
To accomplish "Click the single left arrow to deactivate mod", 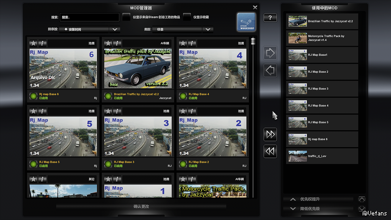I will tap(270, 70).
